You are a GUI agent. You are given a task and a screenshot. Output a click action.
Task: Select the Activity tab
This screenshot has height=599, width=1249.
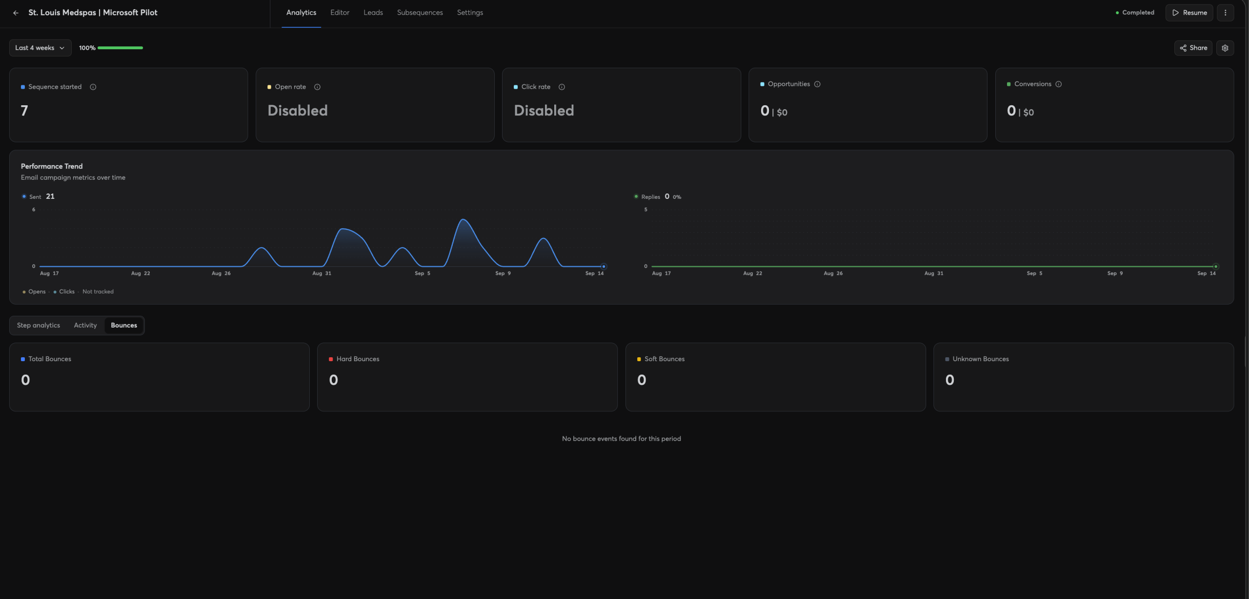85,325
